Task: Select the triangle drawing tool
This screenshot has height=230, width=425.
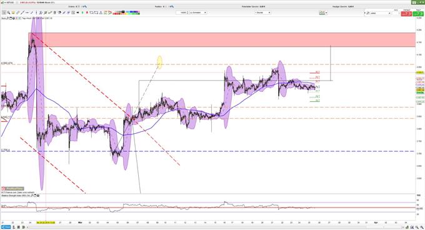Action: (x=101, y=12)
